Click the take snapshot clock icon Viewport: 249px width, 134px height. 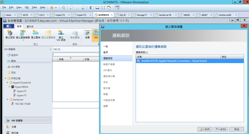(x=71, y=7)
